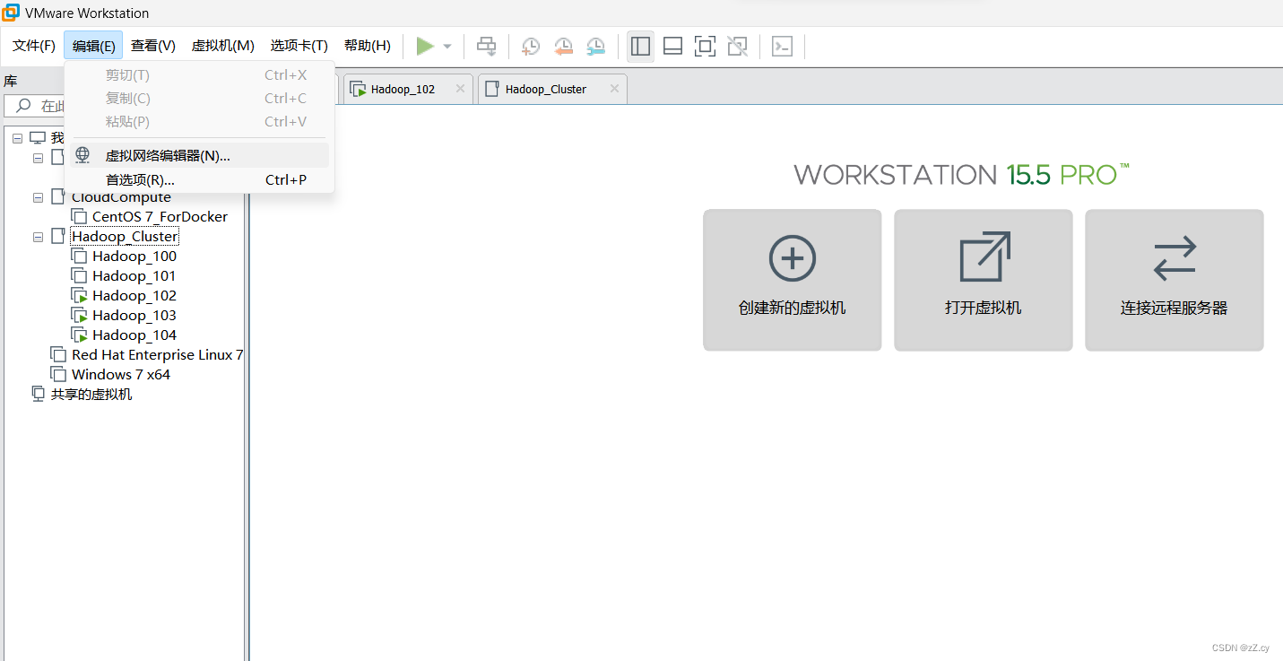
Task: Click the console view terminal icon
Action: tap(782, 46)
